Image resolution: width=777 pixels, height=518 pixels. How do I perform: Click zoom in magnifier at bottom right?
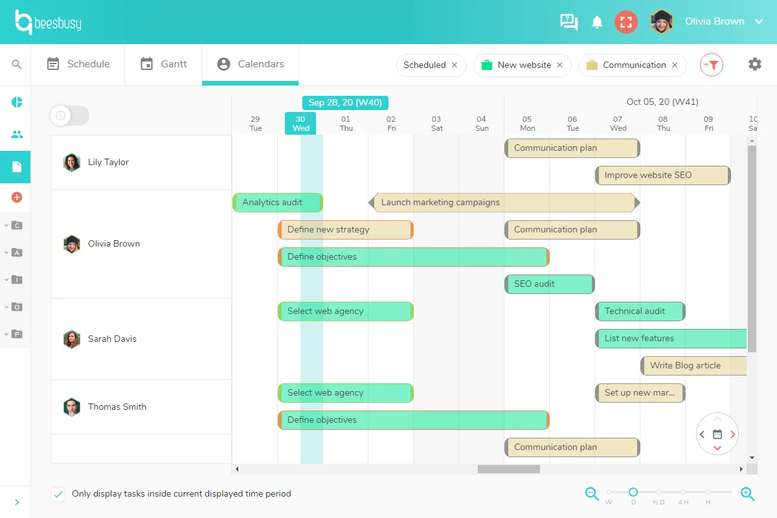tap(748, 494)
